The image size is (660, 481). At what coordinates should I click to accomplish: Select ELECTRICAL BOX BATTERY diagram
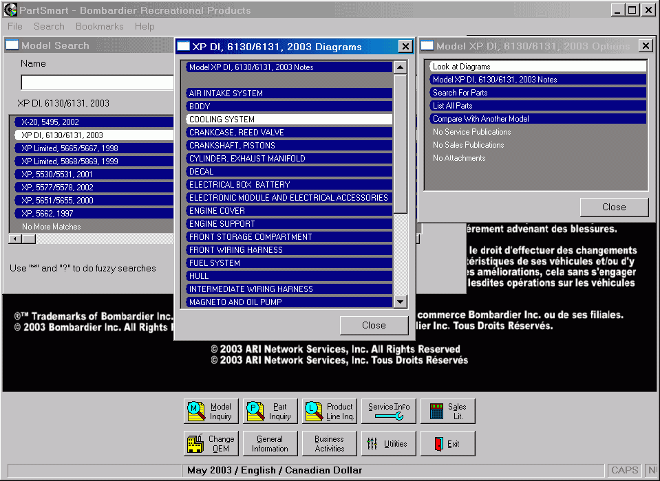click(289, 184)
